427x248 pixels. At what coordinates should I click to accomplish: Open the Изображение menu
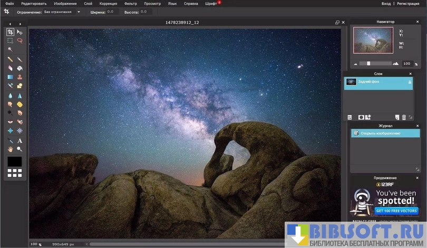[64, 3]
